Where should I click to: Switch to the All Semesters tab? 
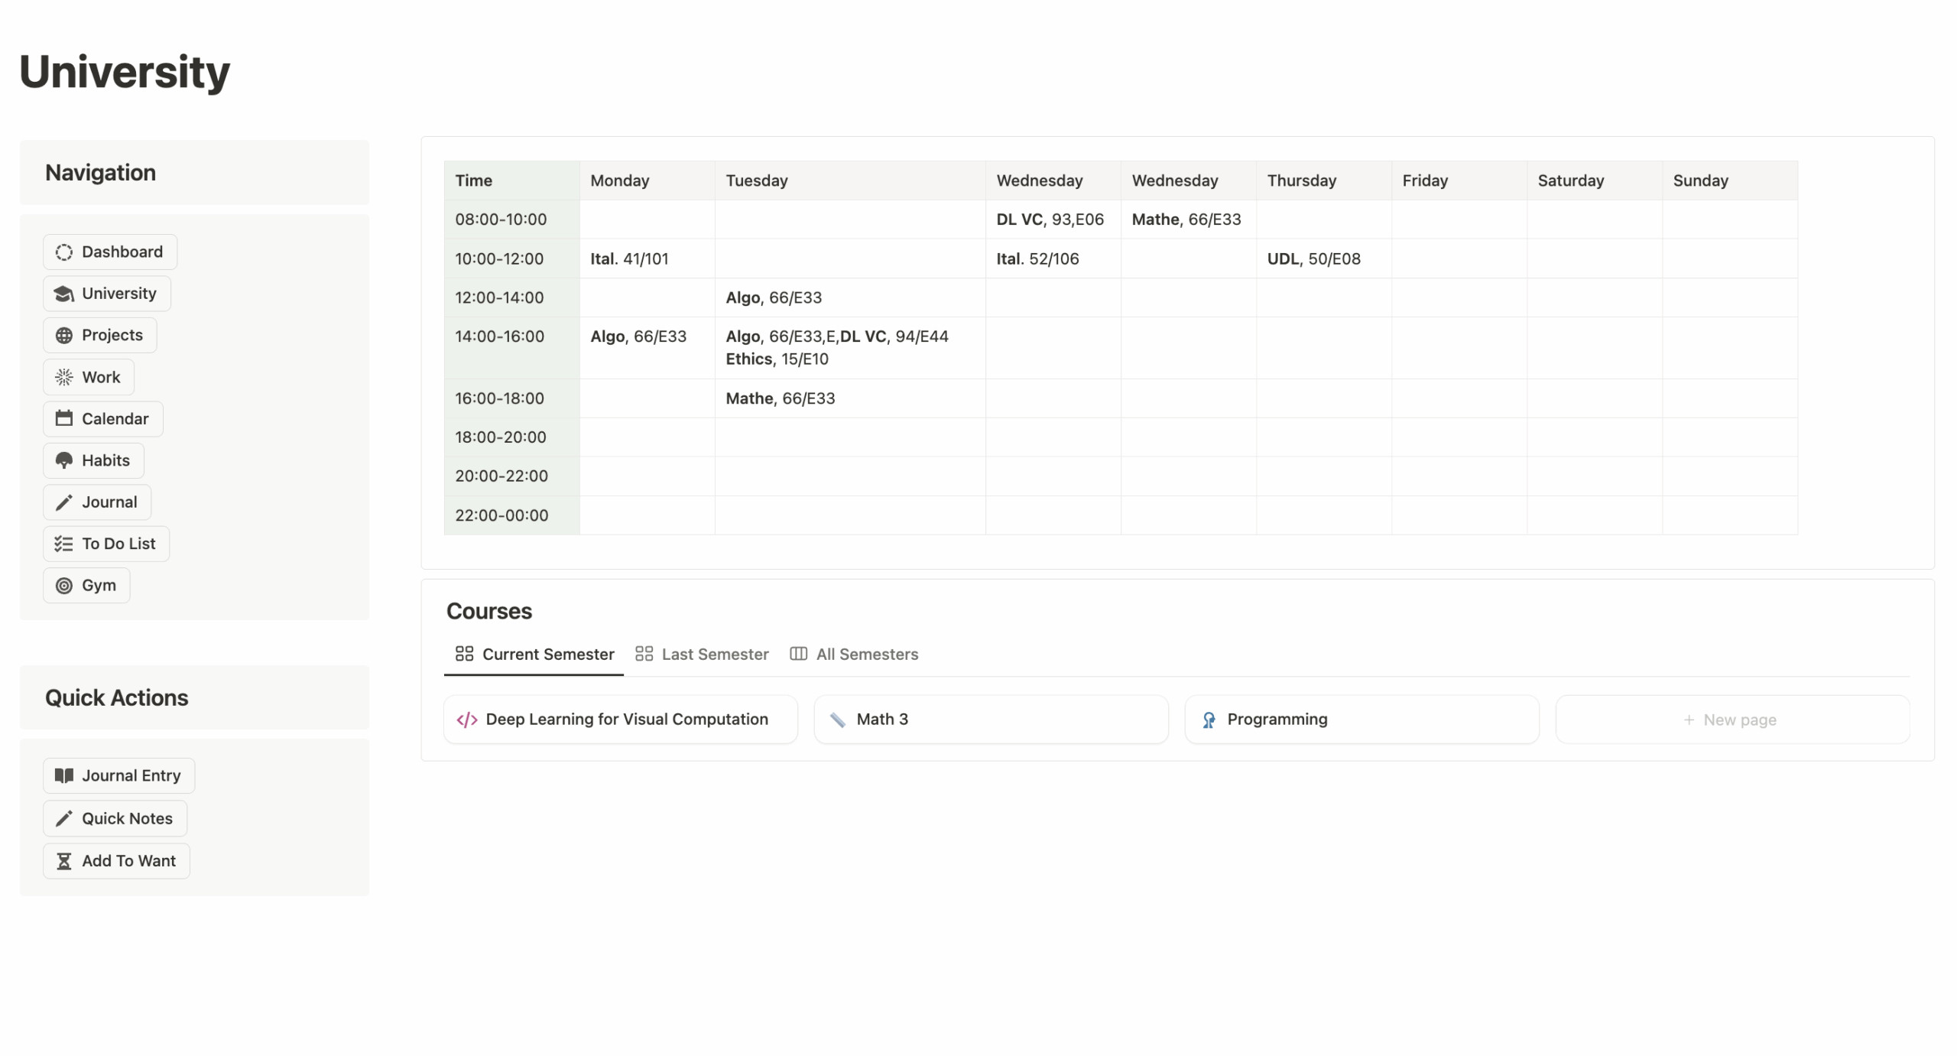[x=854, y=654]
